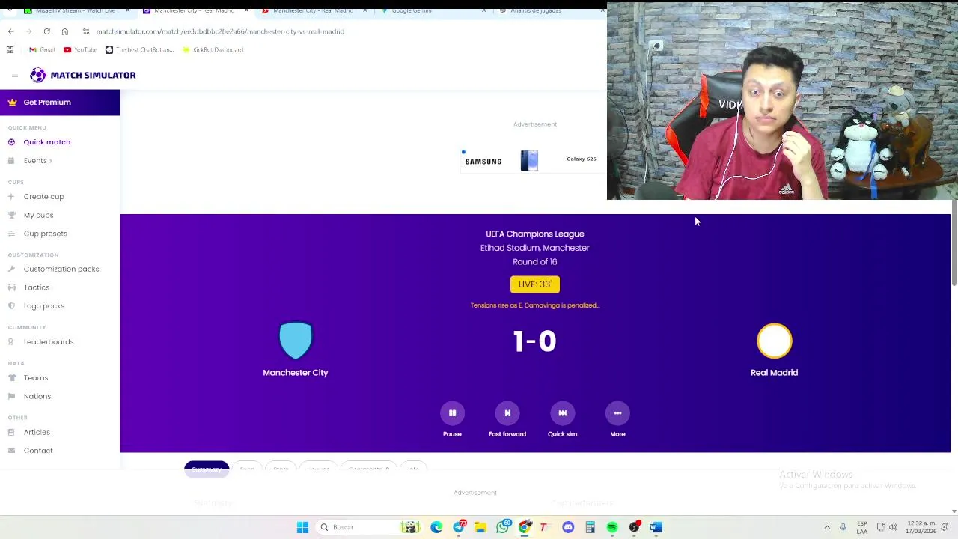This screenshot has width=958, height=539.
Task: Expand the Events sidebar item
Action: tap(37, 161)
